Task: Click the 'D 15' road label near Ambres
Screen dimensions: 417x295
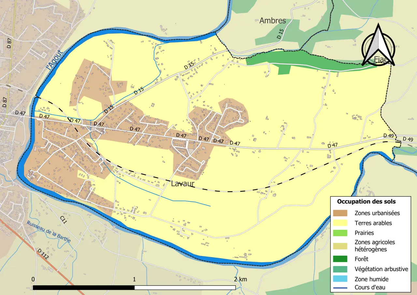Action: tap(280, 34)
